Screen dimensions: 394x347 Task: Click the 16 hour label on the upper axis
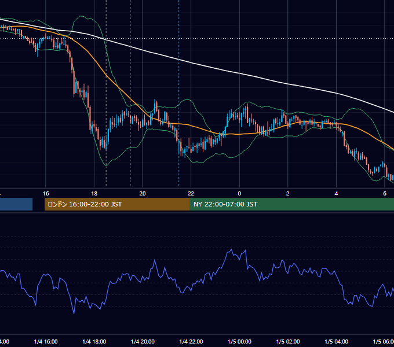(46, 194)
